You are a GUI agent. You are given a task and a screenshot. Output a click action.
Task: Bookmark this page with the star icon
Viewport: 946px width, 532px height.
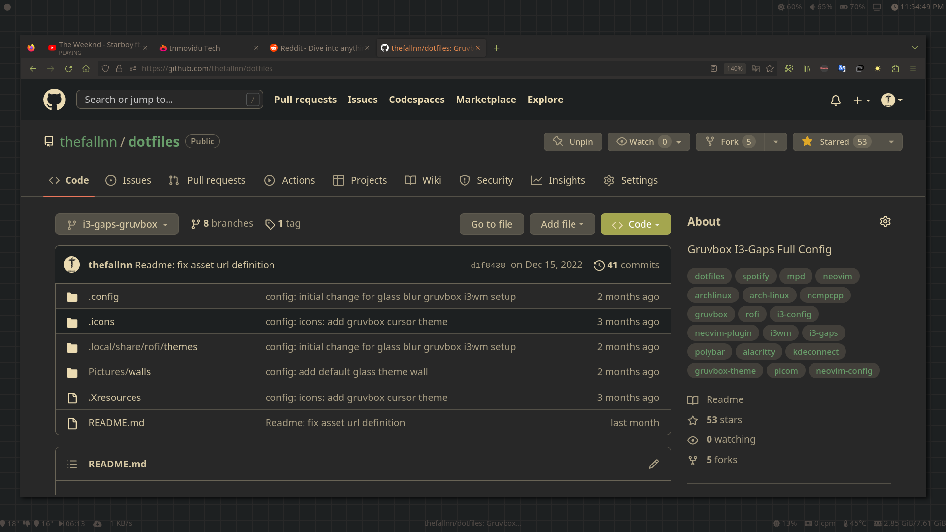(x=770, y=69)
